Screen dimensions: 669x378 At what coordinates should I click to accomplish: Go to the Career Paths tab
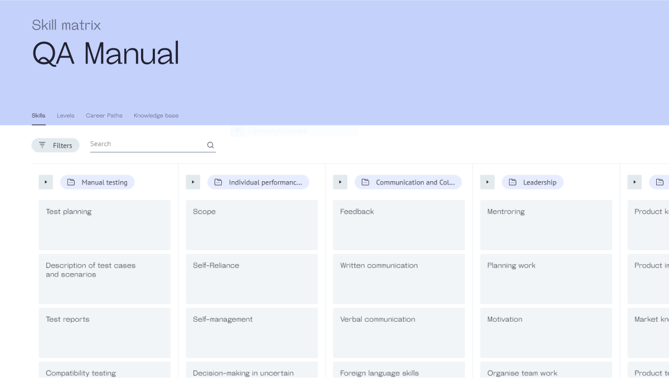[104, 115]
